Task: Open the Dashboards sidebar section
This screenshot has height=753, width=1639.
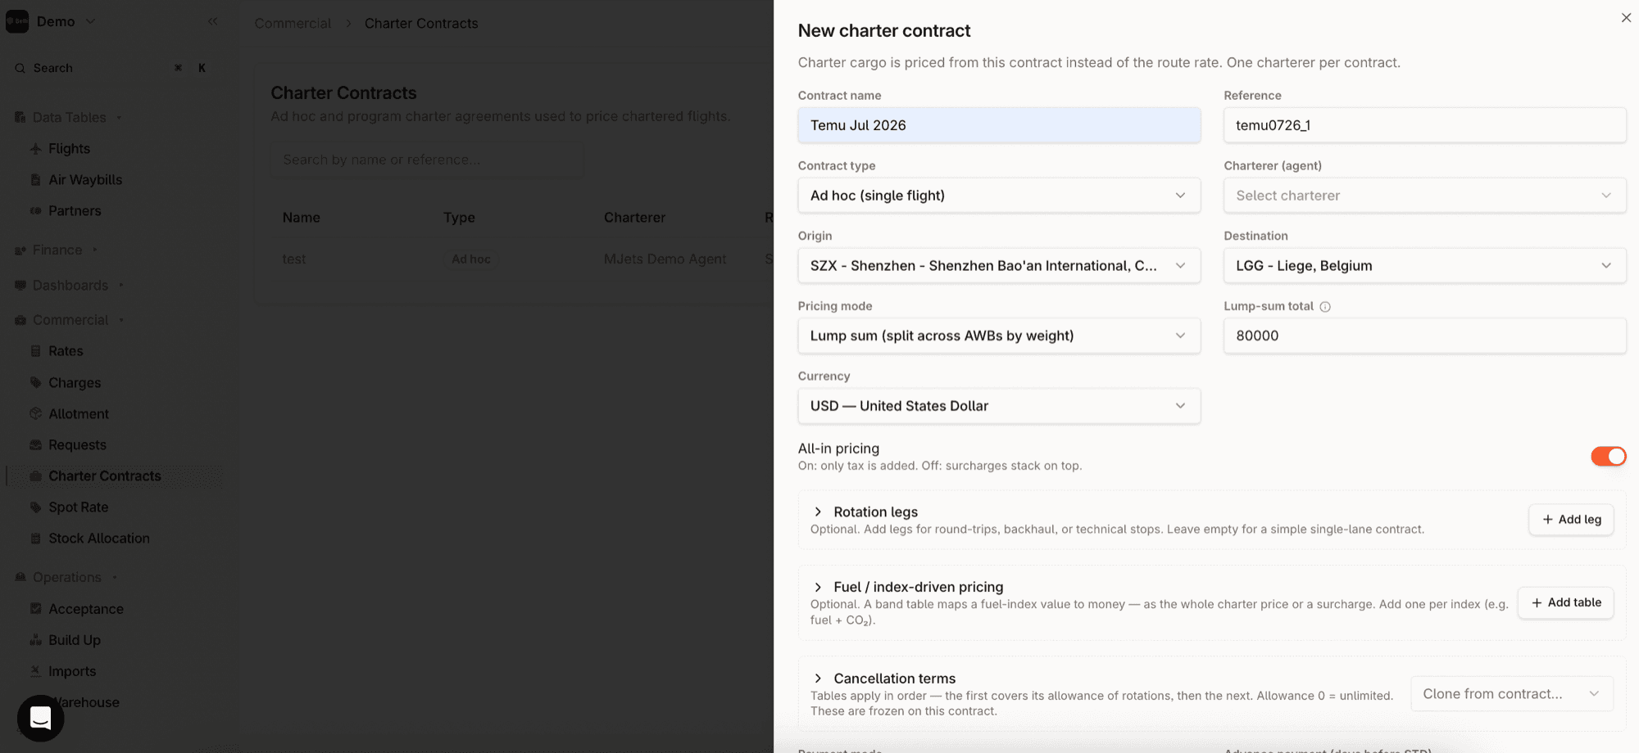Action: click(x=70, y=285)
